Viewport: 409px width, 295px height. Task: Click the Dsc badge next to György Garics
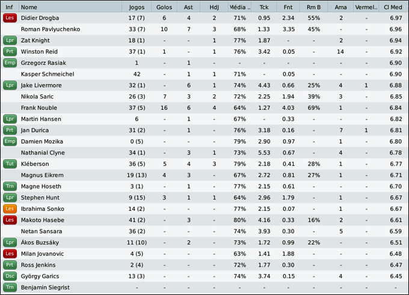[x=9, y=276]
